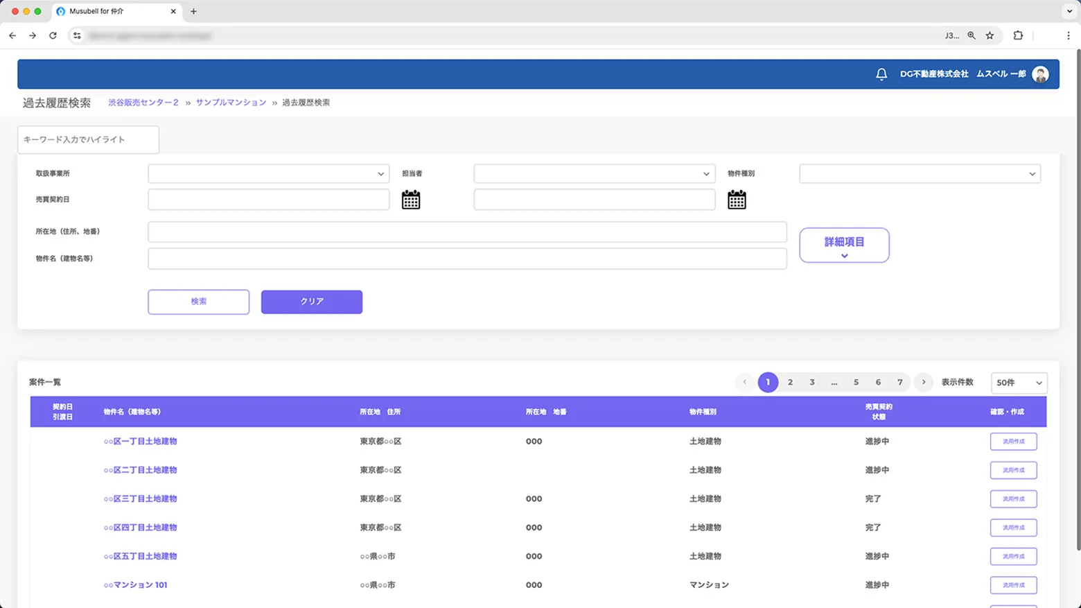Image resolution: width=1081 pixels, height=608 pixels.
Task: Open the contract end date calendar icon
Action: (x=737, y=200)
